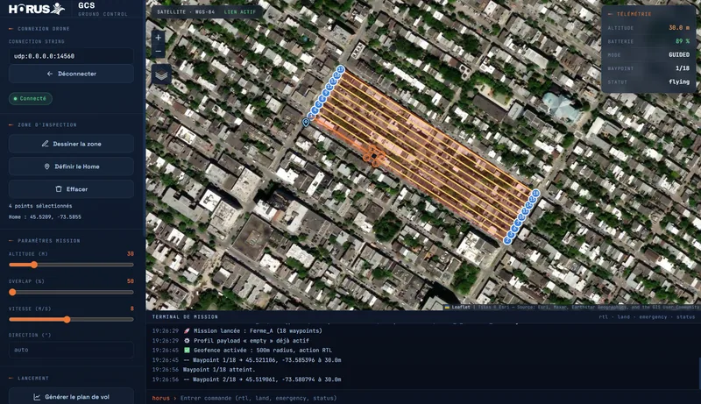Click the Geofence activée log line
Viewport: 701px width, 404px height.
(x=242, y=350)
